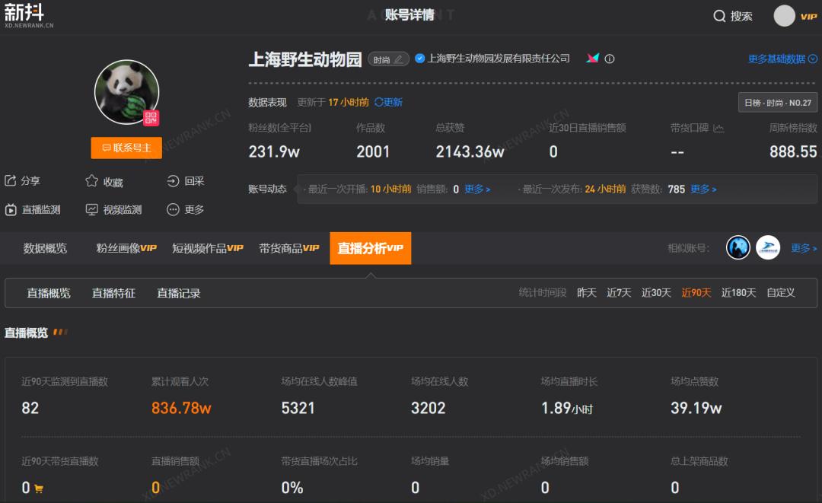
Task: Click the 带货口碑 chart icon
Action: (718, 129)
